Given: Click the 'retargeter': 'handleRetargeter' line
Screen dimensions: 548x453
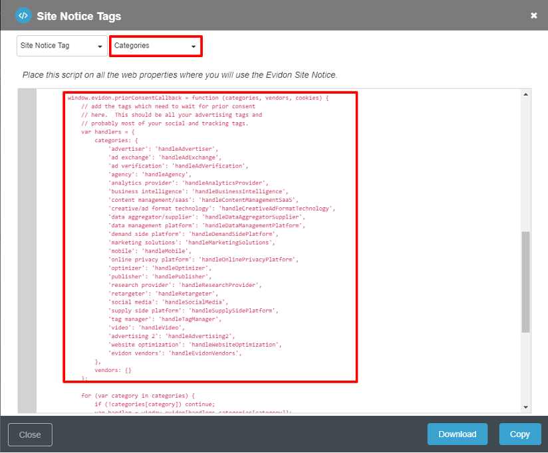Looking at the screenshot, I should pyautogui.click(x=163, y=294).
